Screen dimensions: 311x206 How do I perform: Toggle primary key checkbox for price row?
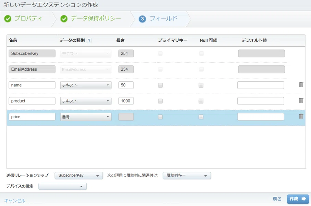pos(160,117)
